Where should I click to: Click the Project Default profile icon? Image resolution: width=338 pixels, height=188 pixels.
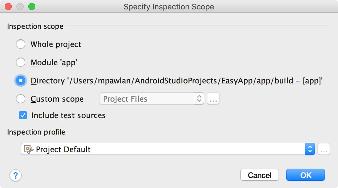pos(29,149)
